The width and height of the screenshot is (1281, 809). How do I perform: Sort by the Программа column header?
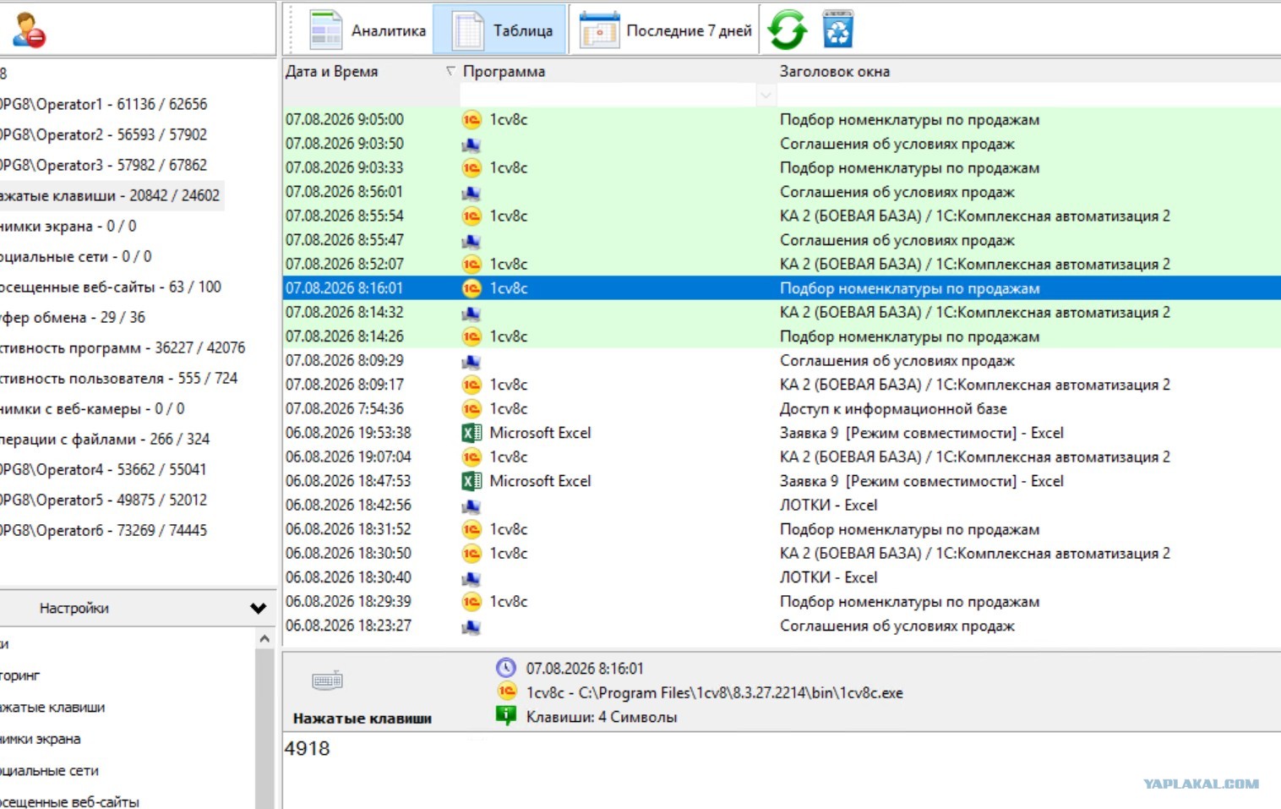(x=504, y=72)
